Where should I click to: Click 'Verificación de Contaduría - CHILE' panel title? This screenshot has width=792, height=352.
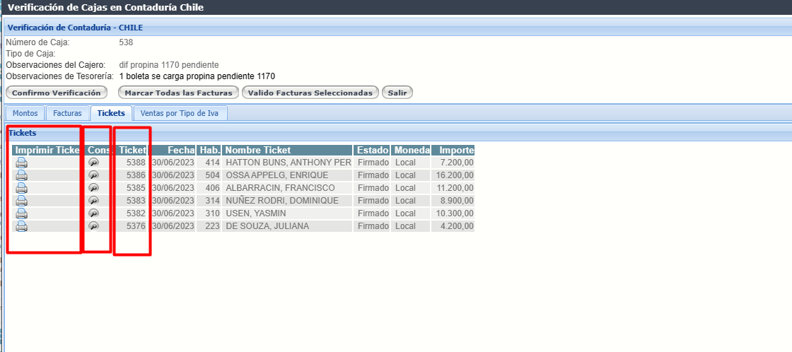[x=75, y=28]
